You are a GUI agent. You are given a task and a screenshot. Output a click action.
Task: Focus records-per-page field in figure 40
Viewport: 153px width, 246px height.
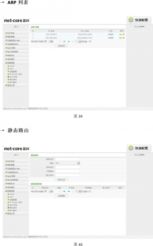point(46,191)
